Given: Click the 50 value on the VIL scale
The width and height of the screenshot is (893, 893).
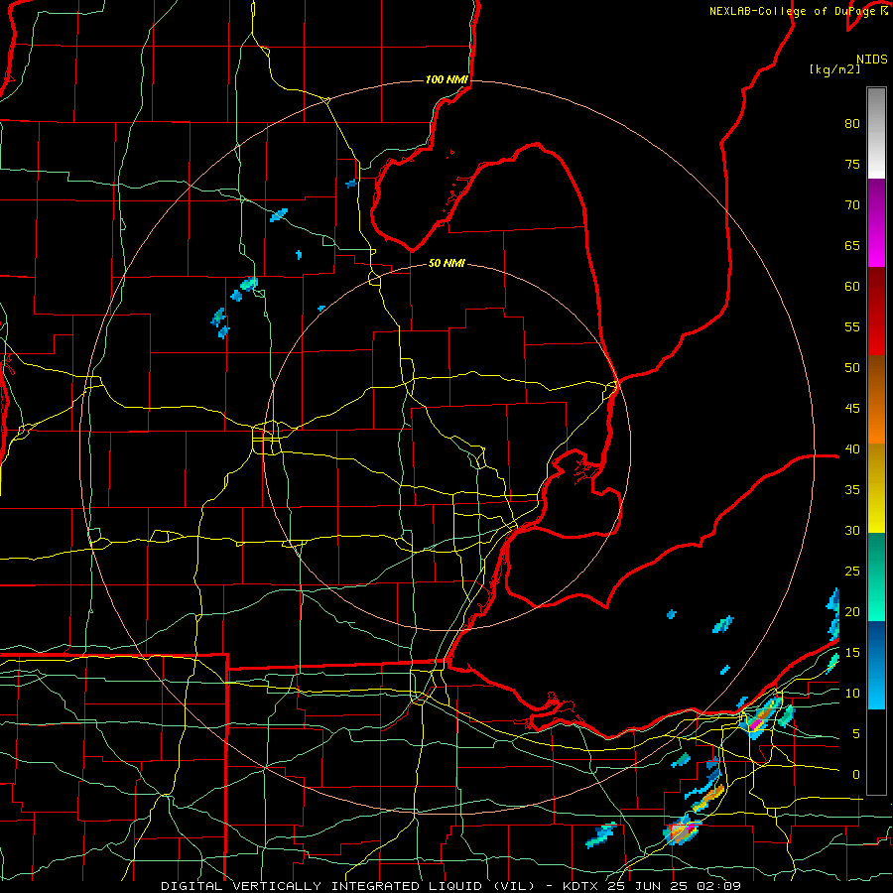Looking at the screenshot, I should pos(852,368).
